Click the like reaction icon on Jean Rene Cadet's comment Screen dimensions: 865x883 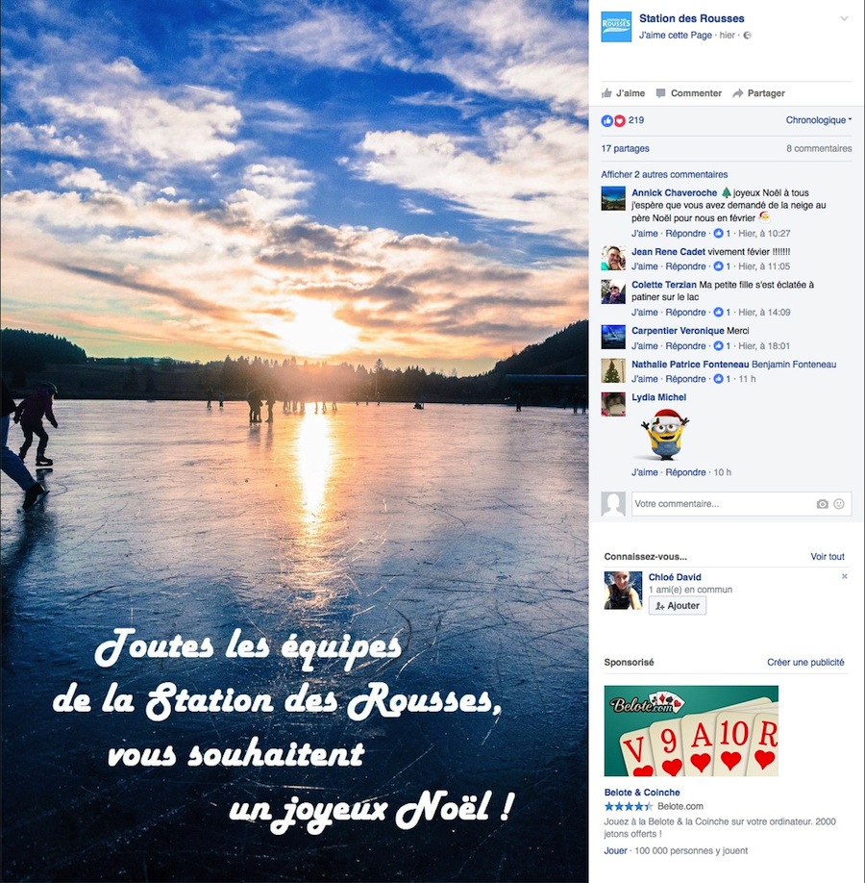[x=718, y=266]
